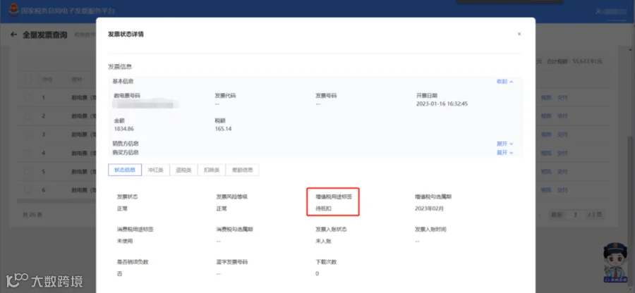Close the 发票状态详情 dialog with X
The image size is (635, 293).
point(519,35)
